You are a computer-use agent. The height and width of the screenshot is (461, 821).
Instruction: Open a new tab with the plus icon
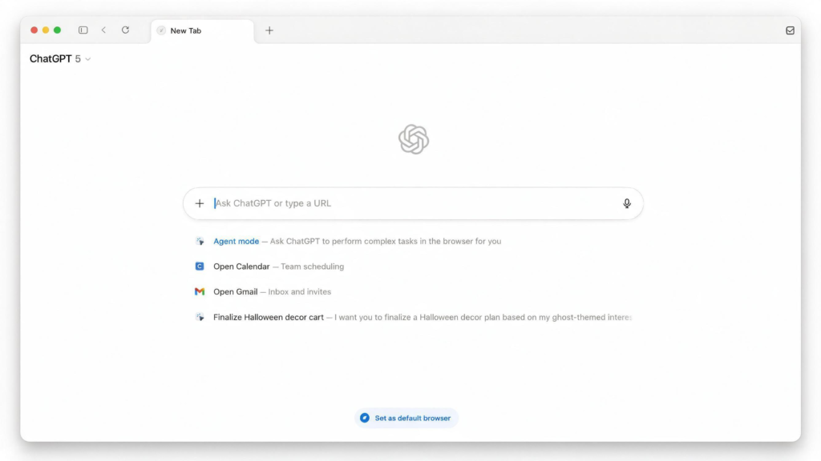click(x=269, y=31)
